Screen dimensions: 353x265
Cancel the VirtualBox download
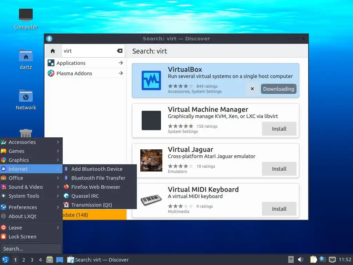(x=252, y=89)
